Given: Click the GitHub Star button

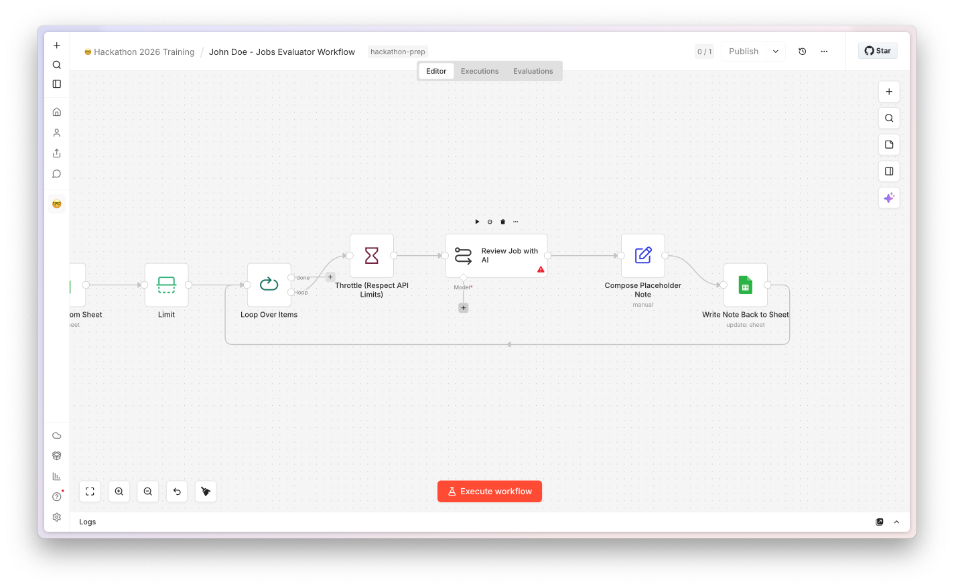Looking at the screenshot, I should coord(878,51).
